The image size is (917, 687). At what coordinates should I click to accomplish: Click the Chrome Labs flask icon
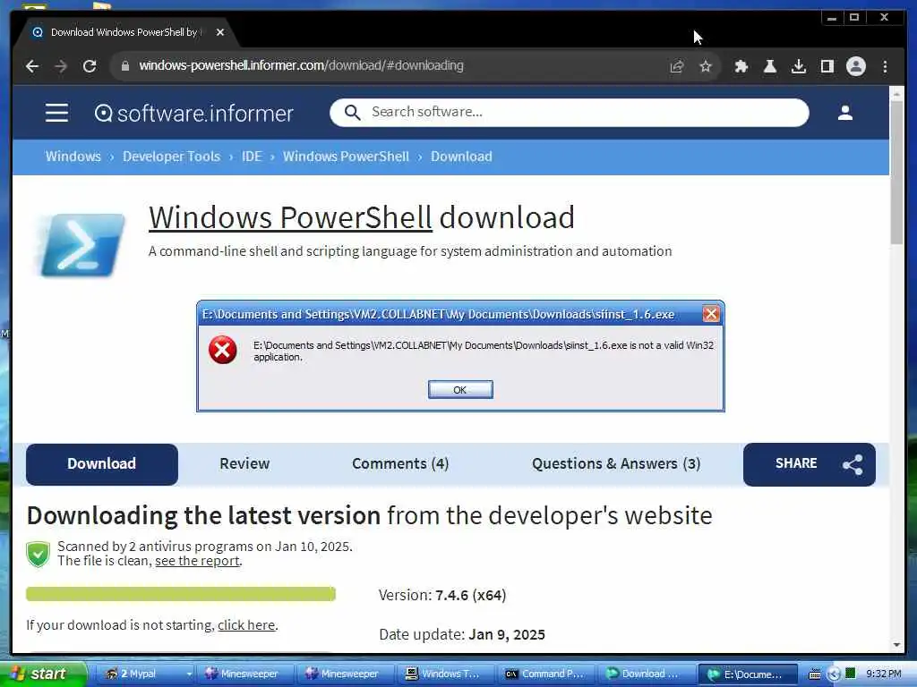(769, 66)
